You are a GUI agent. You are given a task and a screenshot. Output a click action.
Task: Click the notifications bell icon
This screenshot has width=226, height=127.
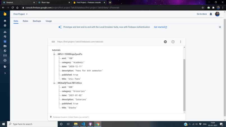coord(211,14)
